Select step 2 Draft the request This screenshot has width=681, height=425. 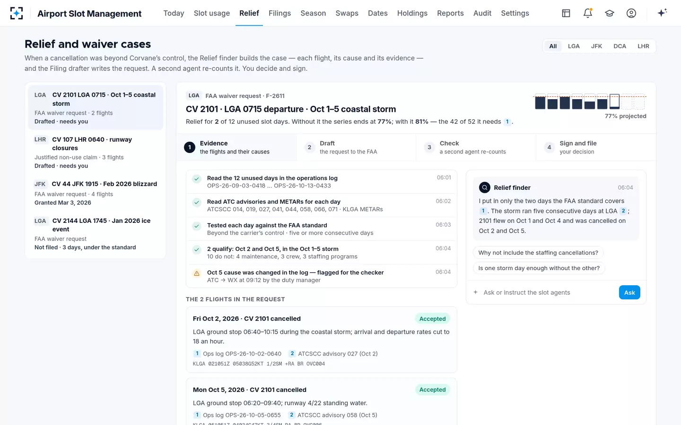(x=356, y=147)
